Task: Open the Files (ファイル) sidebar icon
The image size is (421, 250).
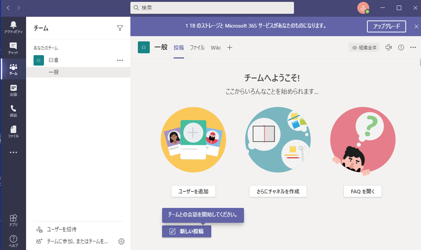Action: 13,132
